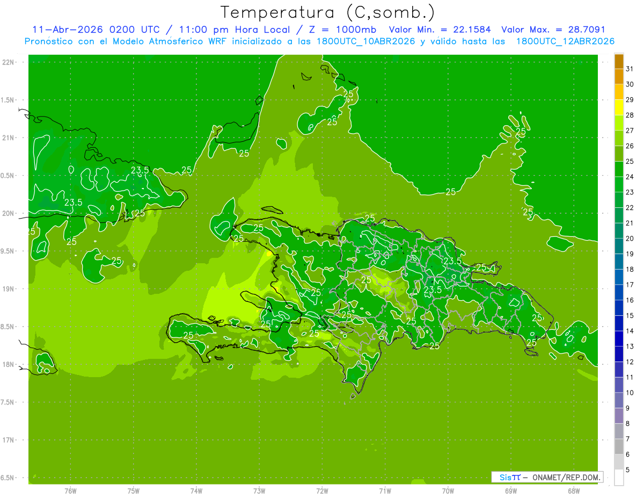The width and height of the screenshot is (644, 498).
Task: Click the 70W longitude axis label
Action: coord(448,490)
